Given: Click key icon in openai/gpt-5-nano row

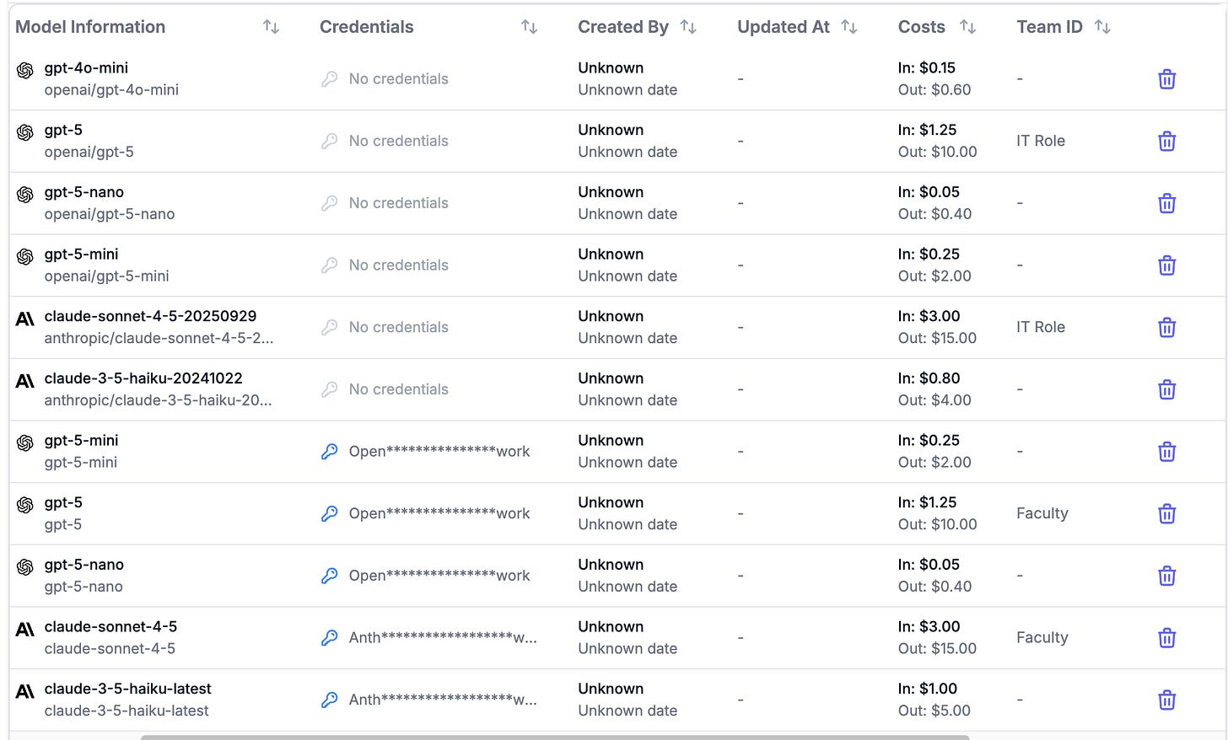Looking at the screenshot, I should 330,203.
